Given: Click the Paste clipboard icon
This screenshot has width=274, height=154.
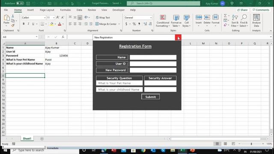Looking at the screenshot, I should click(x=6, y=18).
